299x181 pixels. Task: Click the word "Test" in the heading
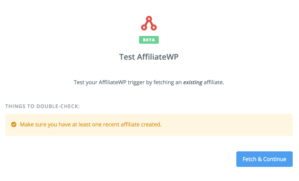coord(127,57)
